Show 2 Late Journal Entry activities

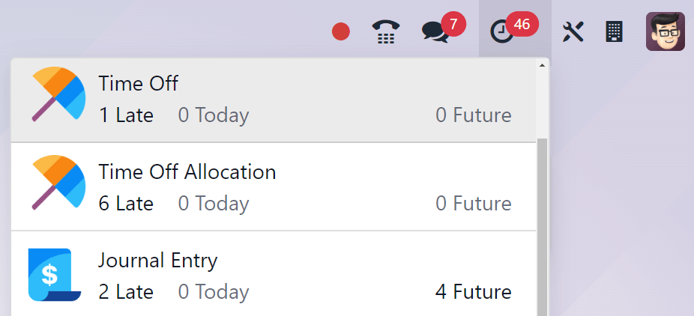pos(126,292)
